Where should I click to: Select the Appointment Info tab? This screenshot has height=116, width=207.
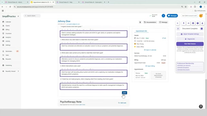tap(141, 31)
